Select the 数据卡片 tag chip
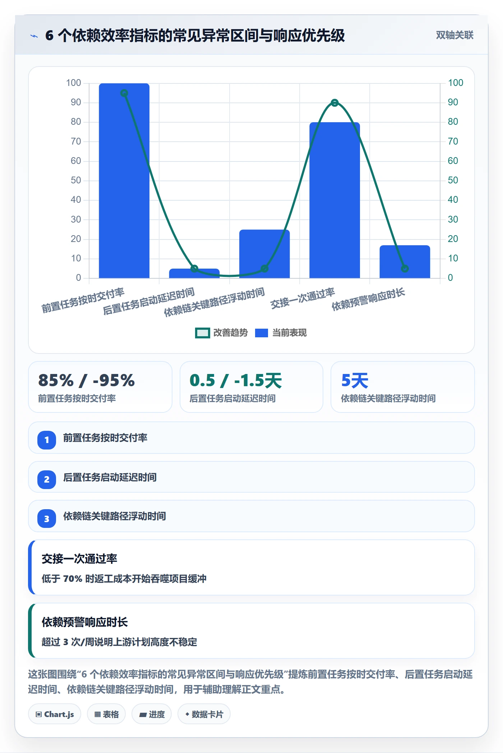This screenshot has height=753, width=503. point(204,714)
